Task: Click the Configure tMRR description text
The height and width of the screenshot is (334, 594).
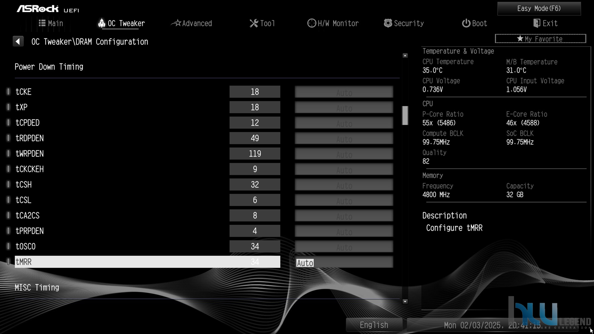Action: [x=454, y=228]
